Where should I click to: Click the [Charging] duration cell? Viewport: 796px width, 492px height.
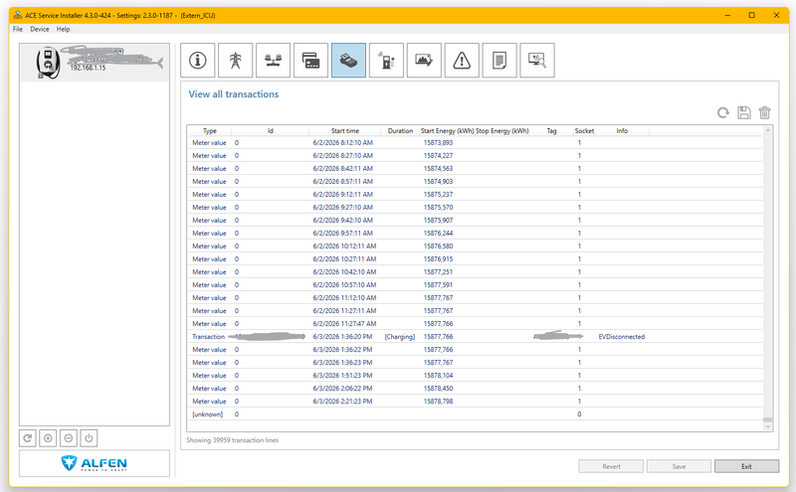click(x=400, y=337)
